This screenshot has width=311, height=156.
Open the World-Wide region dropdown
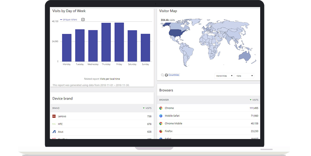tap(224, 76)
